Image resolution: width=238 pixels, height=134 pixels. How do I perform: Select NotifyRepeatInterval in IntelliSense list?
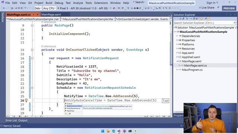[73, 108]
